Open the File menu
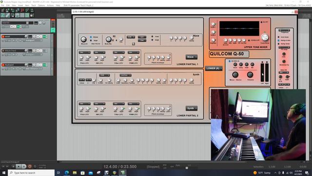This screenshot has width=312, height=176. click(x=2, y=5)
